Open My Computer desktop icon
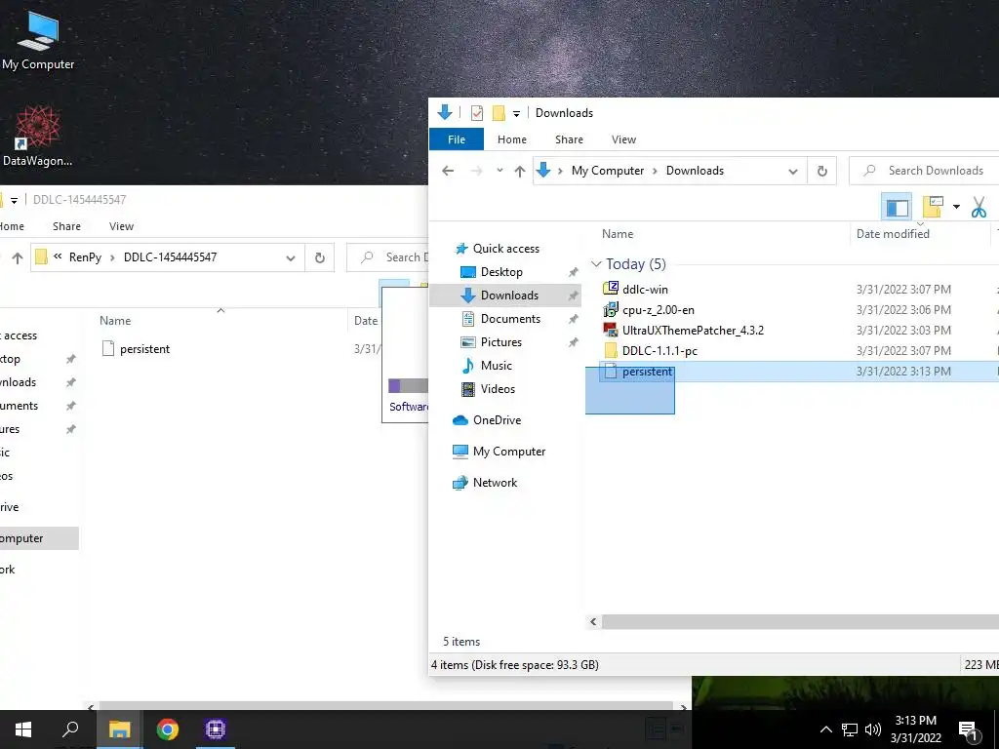The height and width of the screenshot is (749, 999). coord(38,39)
